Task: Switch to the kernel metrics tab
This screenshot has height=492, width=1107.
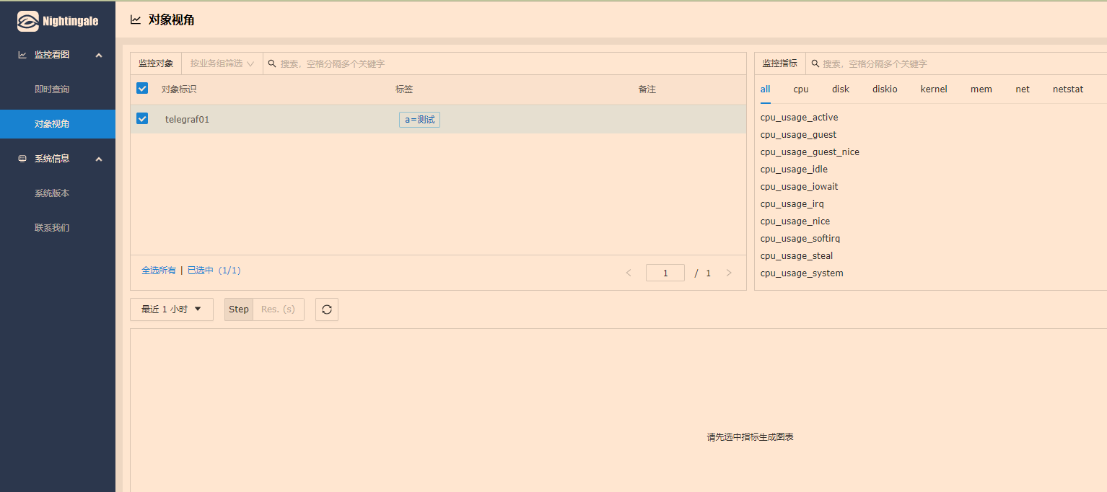Action: point(934,89)
